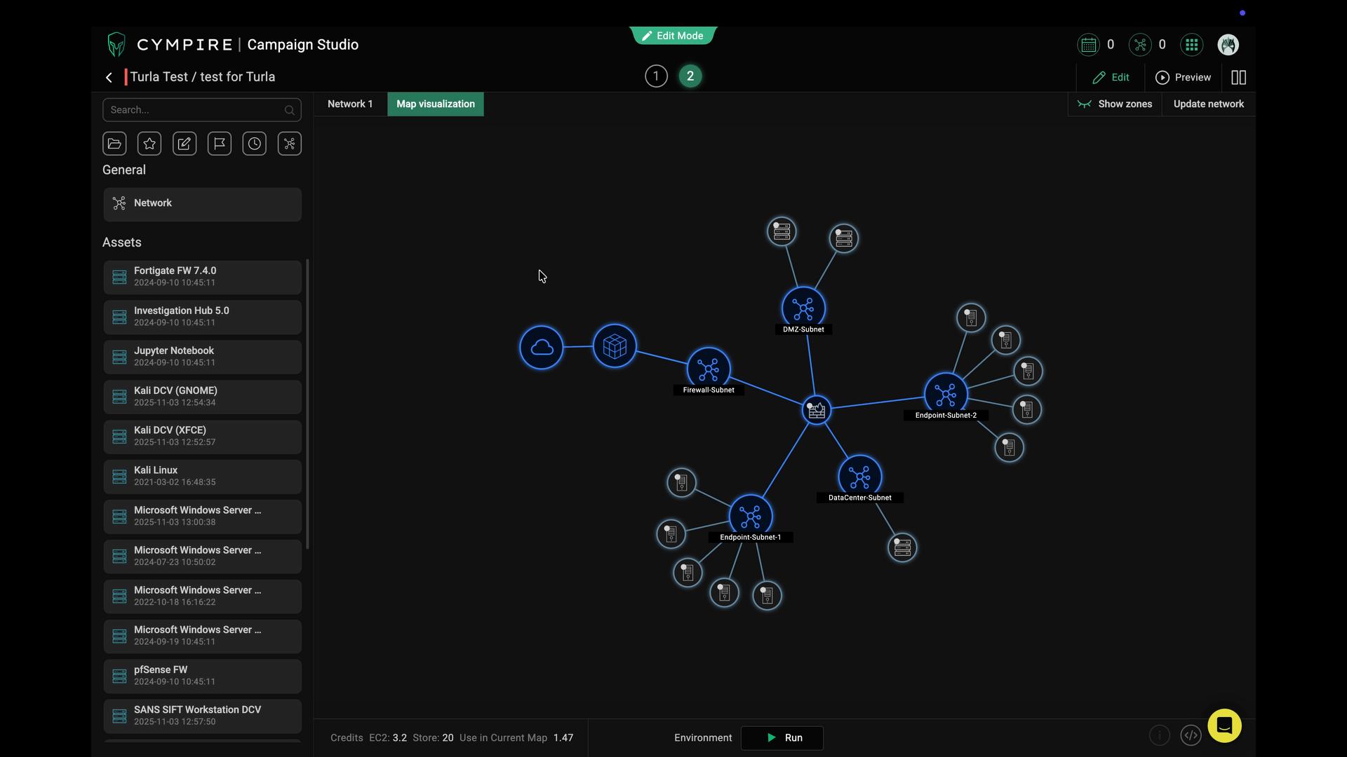The image size is (1347, 757).
Task: Go back using the left chevron
Action: click(109, 77)
